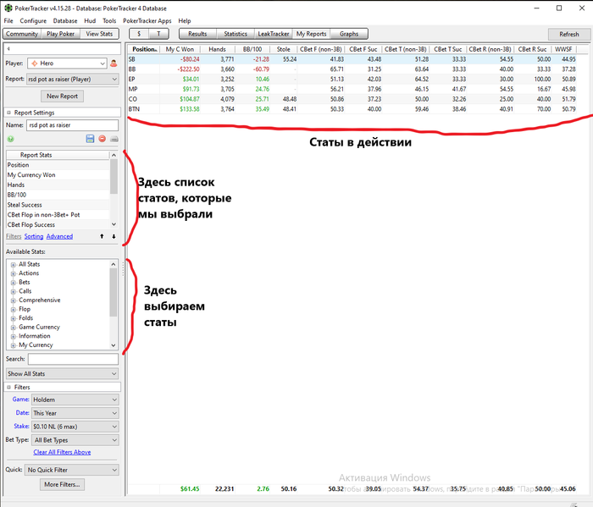Select the BTN row in results

[x=352, y=109]
